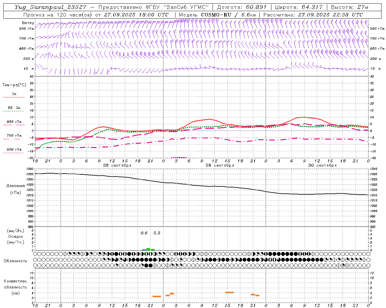Click the Тем-ра(°C) panel label
Image resolution: width=386 pixels, height=308 pixels.
click(14, 85)
